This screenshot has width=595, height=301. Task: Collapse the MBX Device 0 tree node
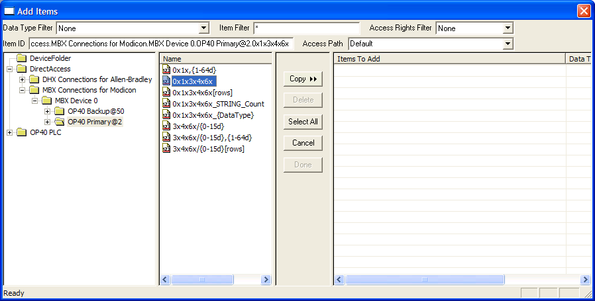pos(34,101)
